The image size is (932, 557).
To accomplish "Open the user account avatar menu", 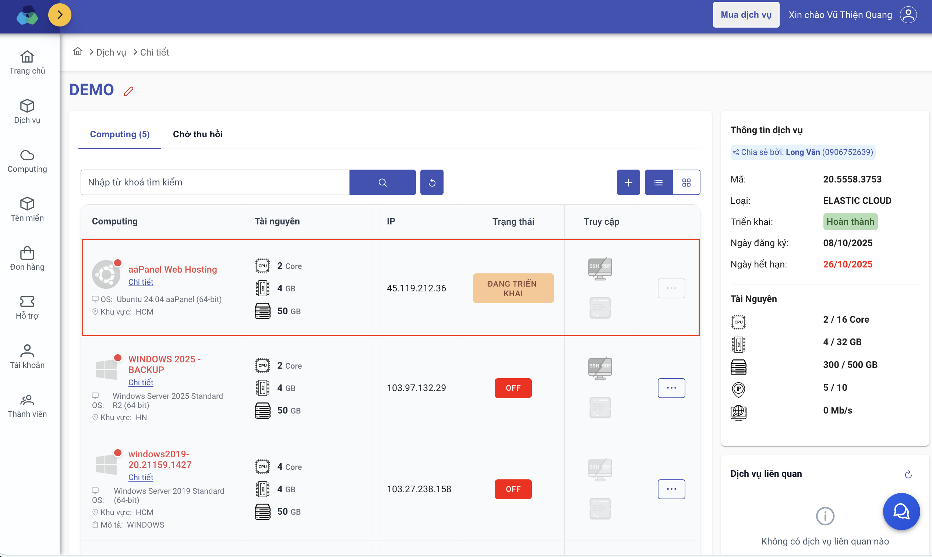I will click(x=908, y=15).
